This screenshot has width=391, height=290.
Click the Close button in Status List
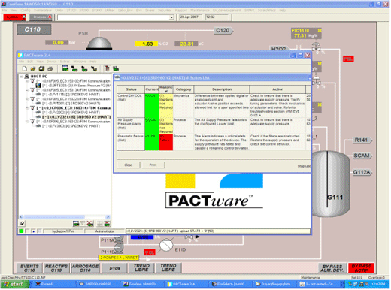(129, 165)
